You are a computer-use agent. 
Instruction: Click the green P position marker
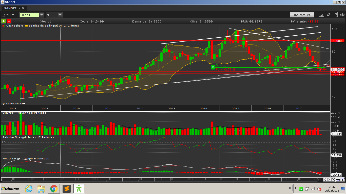(213, 67)
